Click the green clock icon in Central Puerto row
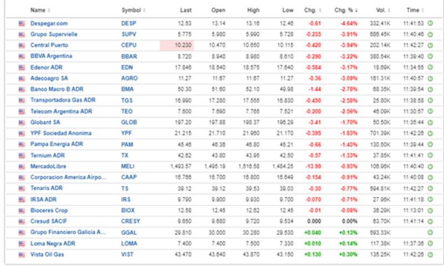Viewport: 444px width, 266px height. [x=430, y=45]
